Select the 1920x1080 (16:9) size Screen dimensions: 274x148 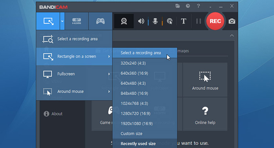coord(145,123)
